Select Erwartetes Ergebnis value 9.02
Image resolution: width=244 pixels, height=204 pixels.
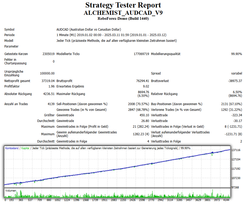click(146, 86)
